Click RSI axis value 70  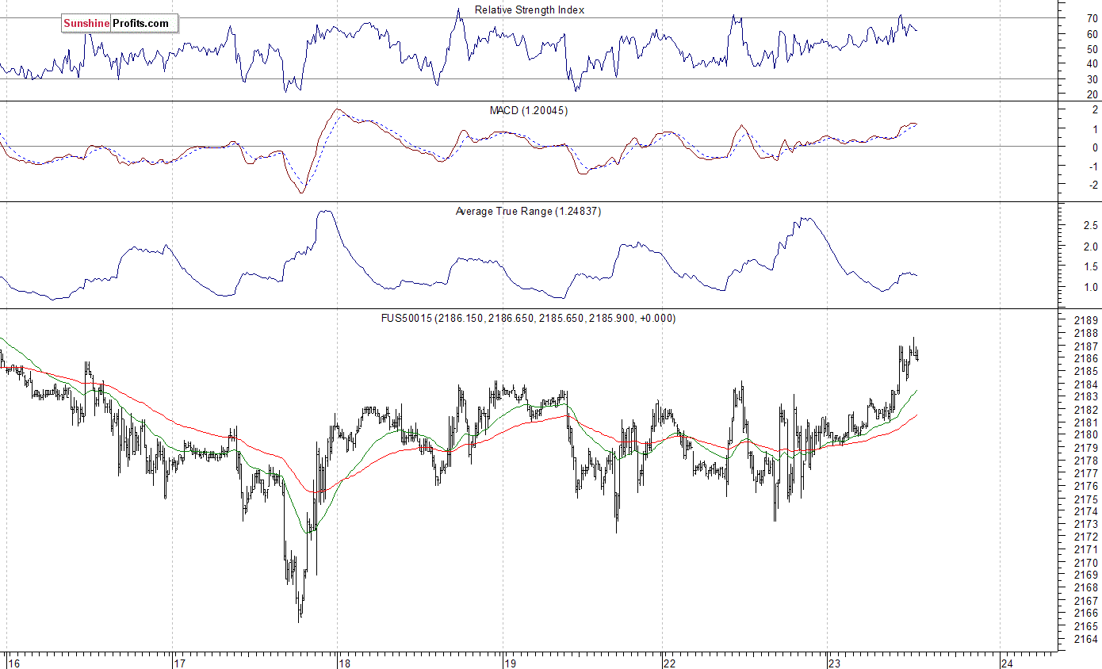click(x=1092, y=18)
